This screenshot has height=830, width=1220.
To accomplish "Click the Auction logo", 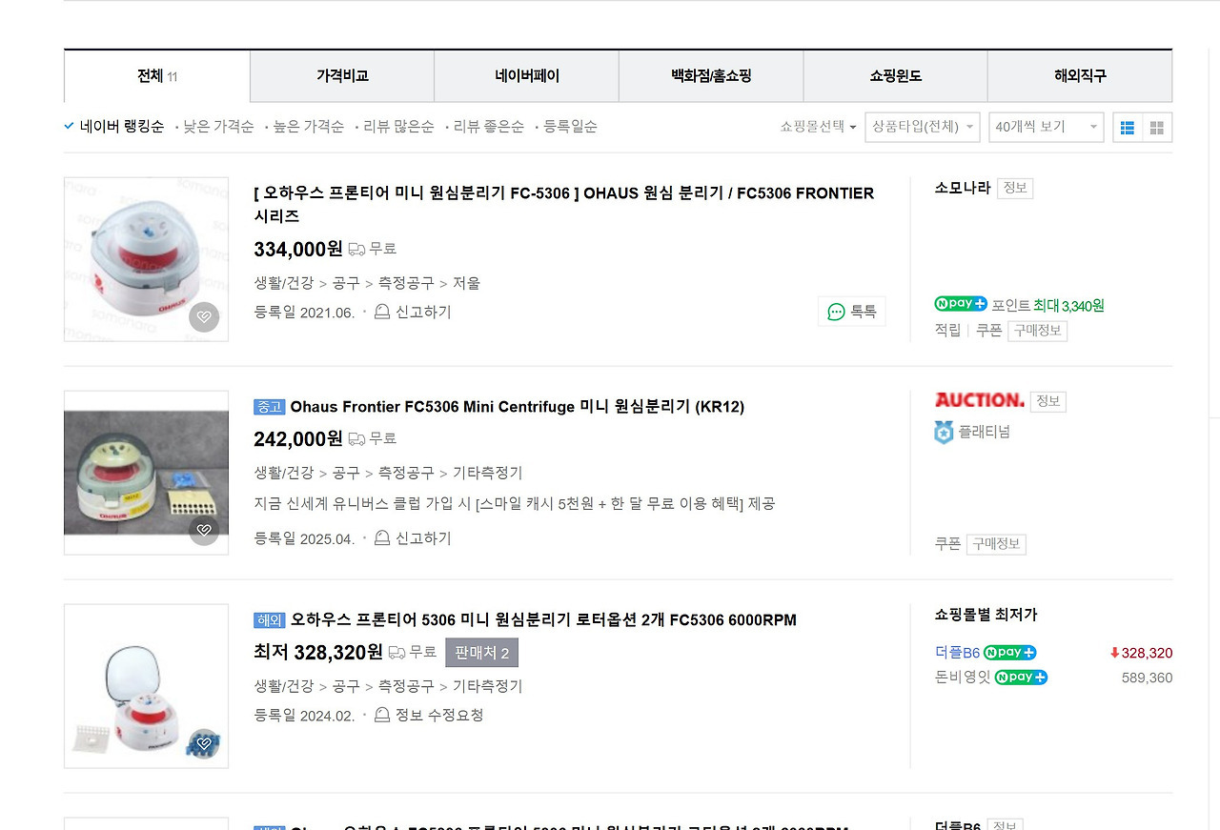I will [979, 400].
